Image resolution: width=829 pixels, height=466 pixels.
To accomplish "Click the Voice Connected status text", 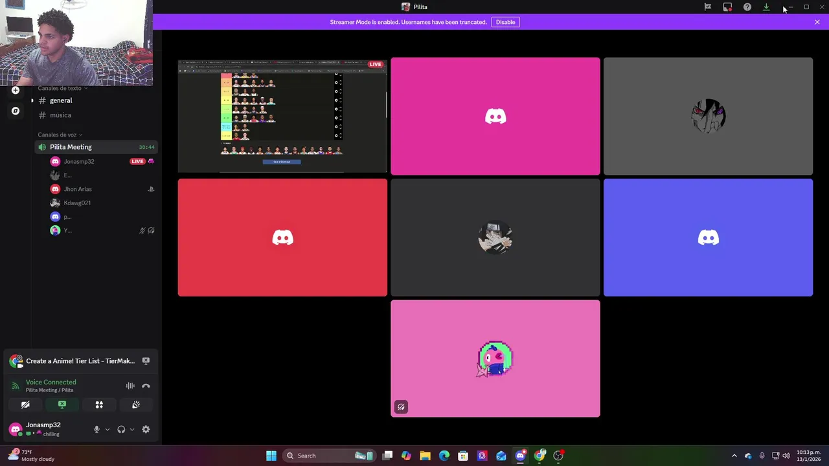I will 51,383.
